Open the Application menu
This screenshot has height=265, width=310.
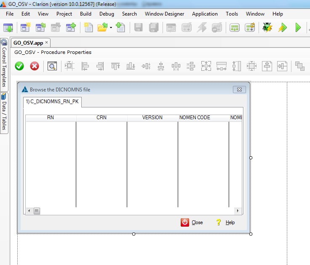point(205,14)
